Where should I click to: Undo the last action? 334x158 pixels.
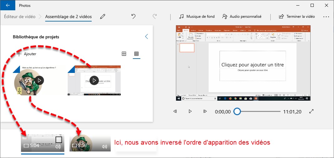point(133,17)
